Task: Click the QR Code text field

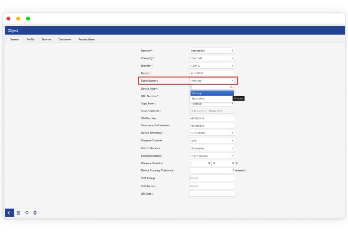Action: [x=212, y=194]
